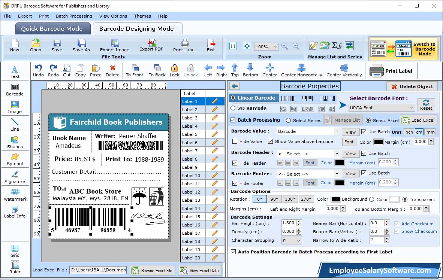Open Character Grouping dropdown
This screenshot has width=443, height=280.
[292, 241]
